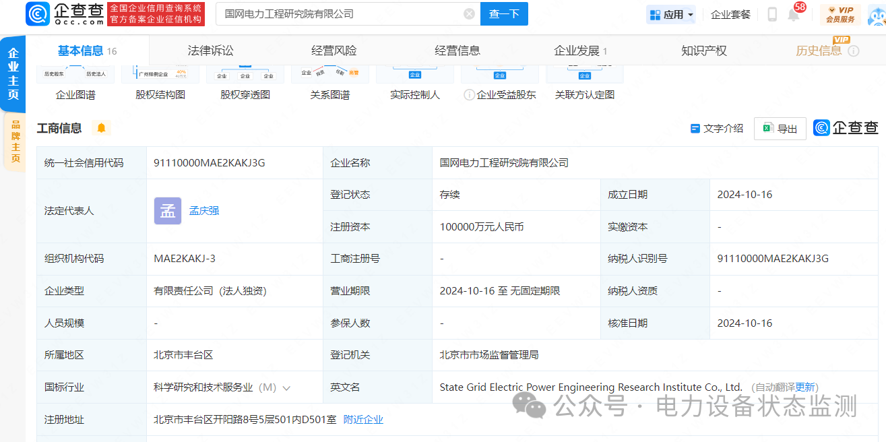Switch to the 法律诉讼 tab
The height and width of the screenshot is (442, 886).
click(x=210, y=51)
